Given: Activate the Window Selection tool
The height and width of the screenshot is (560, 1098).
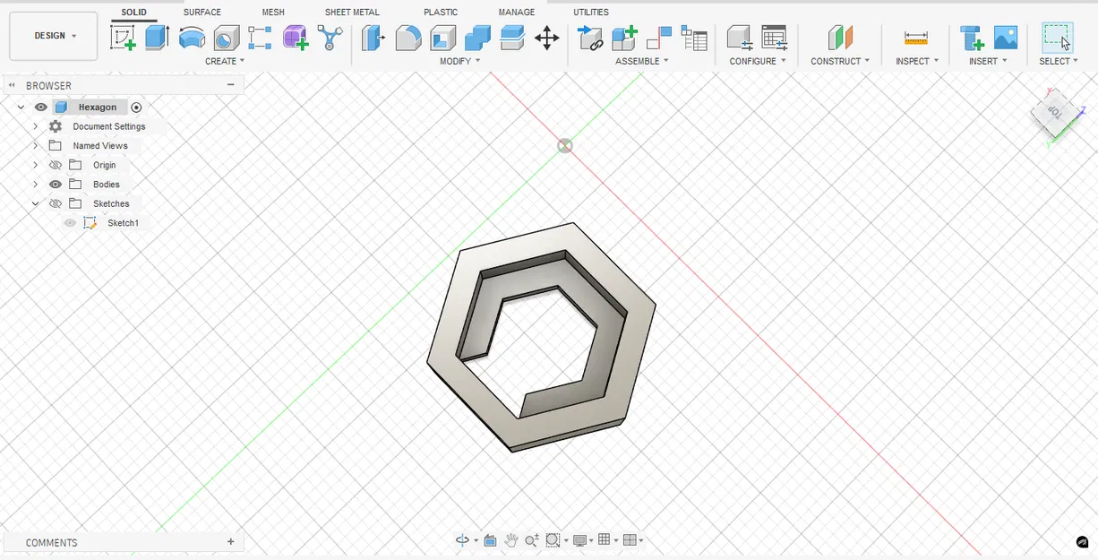Looking at the screenshot, I should [1058, 38].
